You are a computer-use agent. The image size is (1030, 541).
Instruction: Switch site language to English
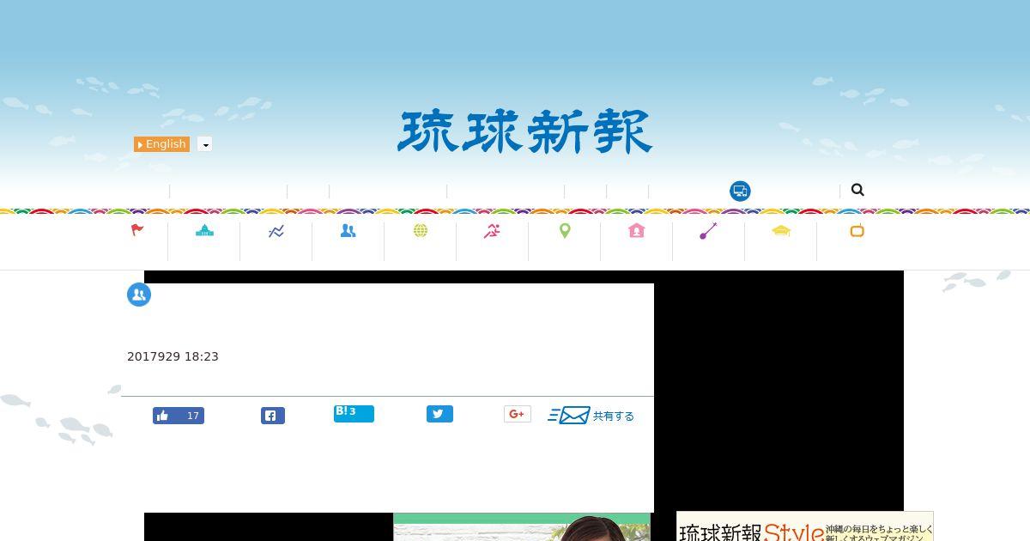tap(161, 144)
